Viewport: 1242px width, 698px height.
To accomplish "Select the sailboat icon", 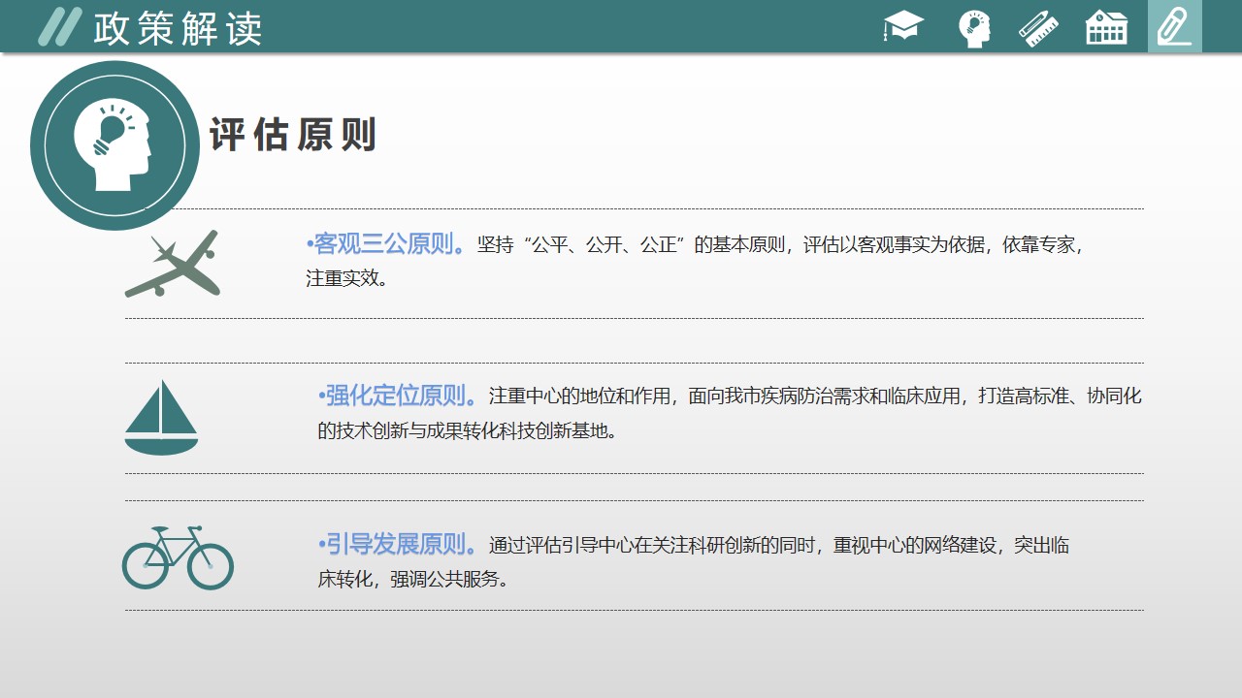I will point(161,417).
